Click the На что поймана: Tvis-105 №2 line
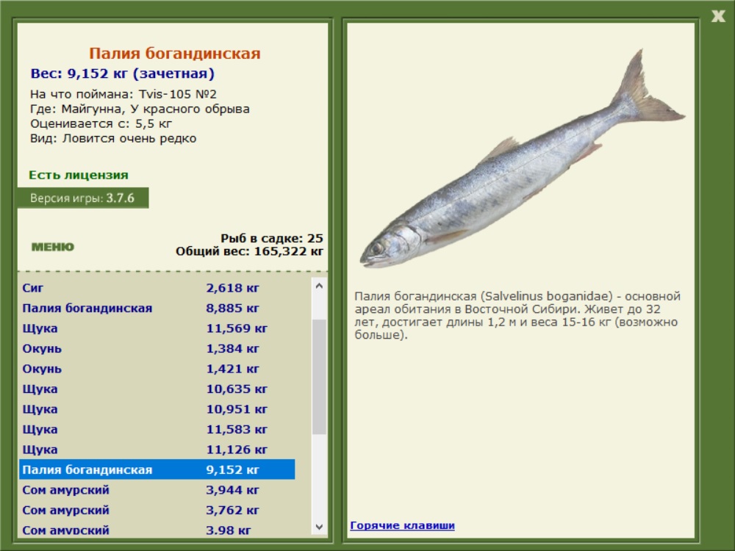 [123, 94]
